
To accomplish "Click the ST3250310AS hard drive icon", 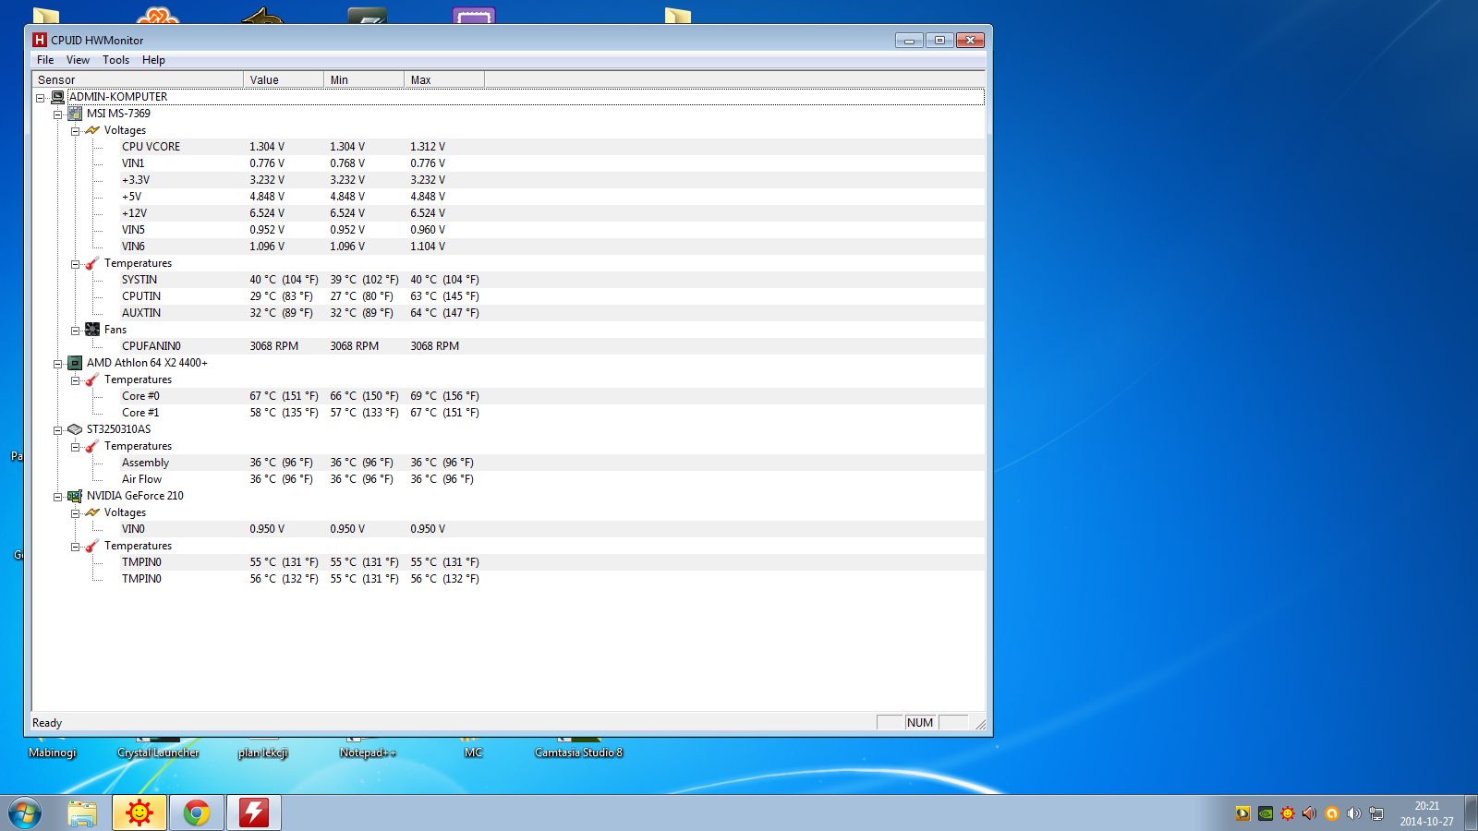I will tap(75, 429).
